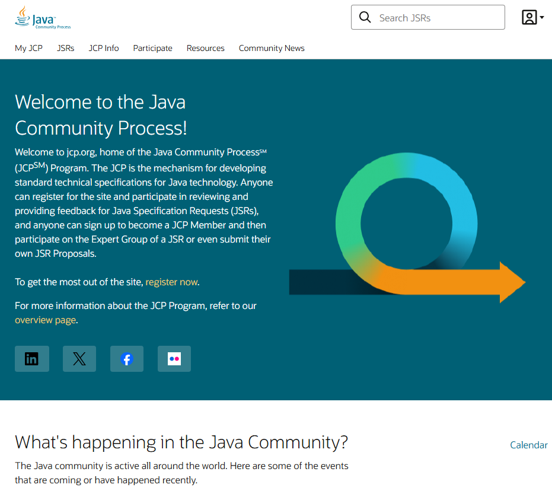Open the JCP Info menu
This screenshot has width=552, height=494.
104,48
